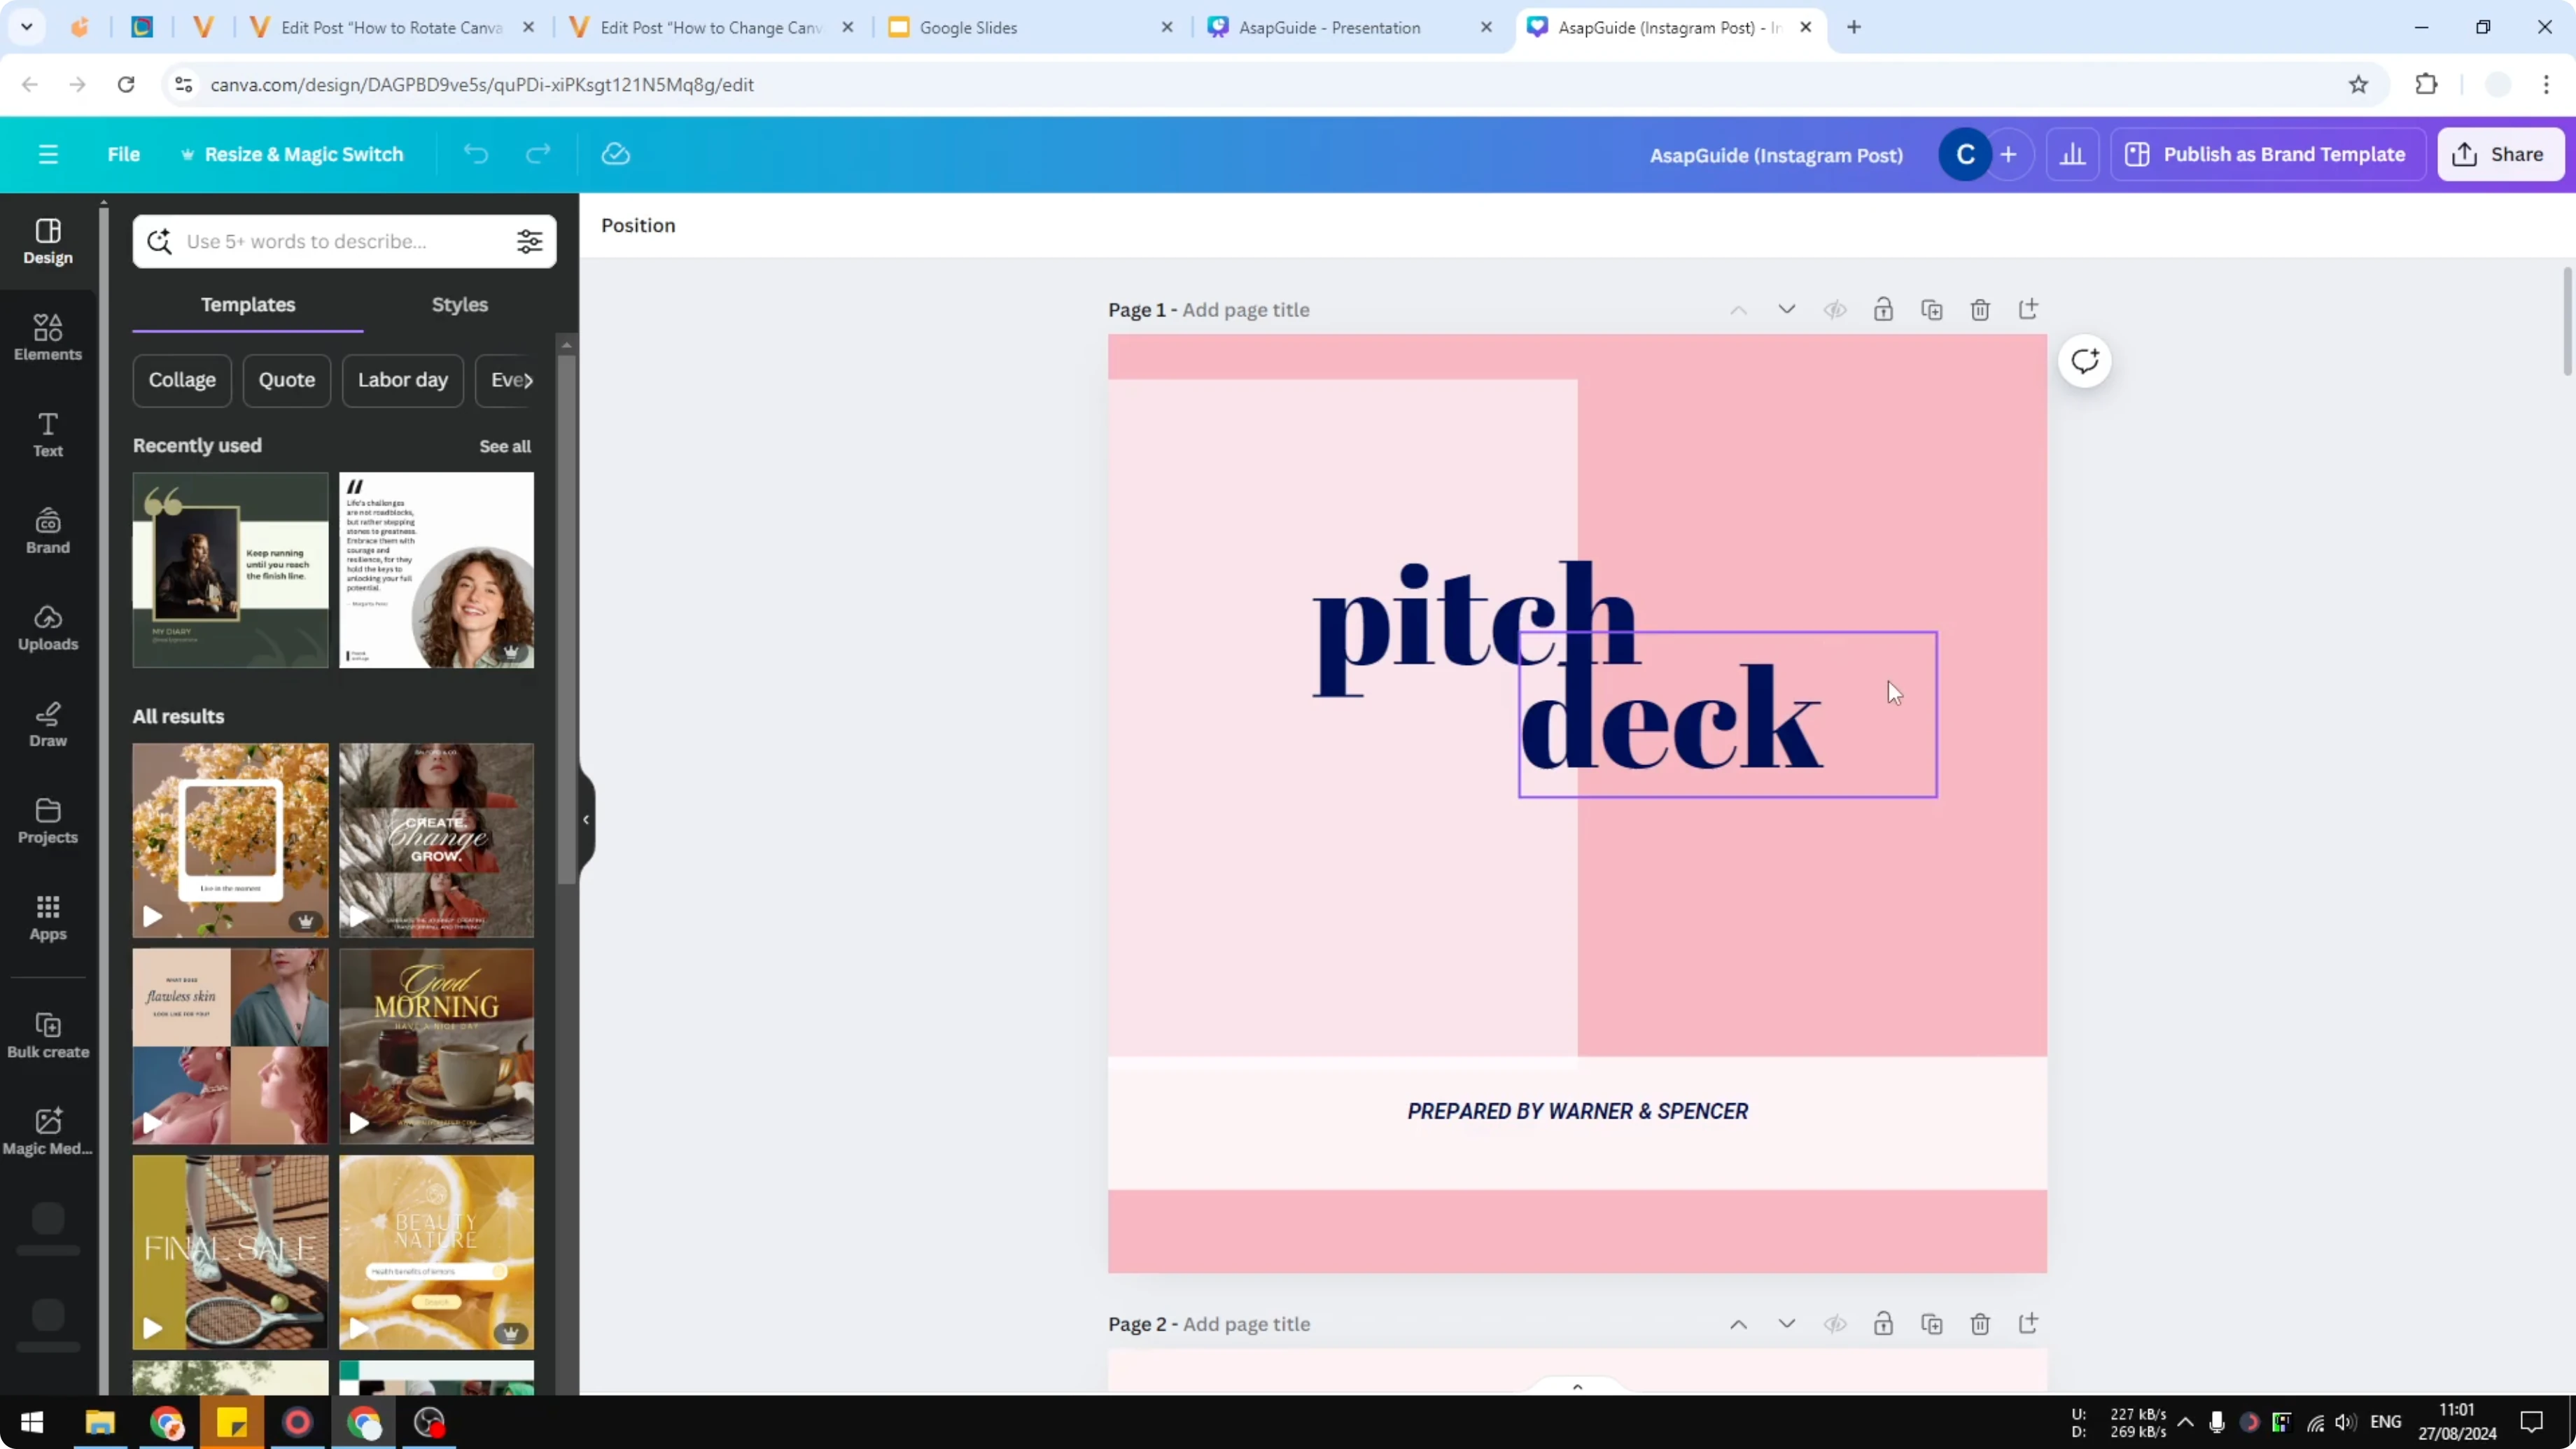
Task: Move Page 1 down with chevron
Action: 1787,310
